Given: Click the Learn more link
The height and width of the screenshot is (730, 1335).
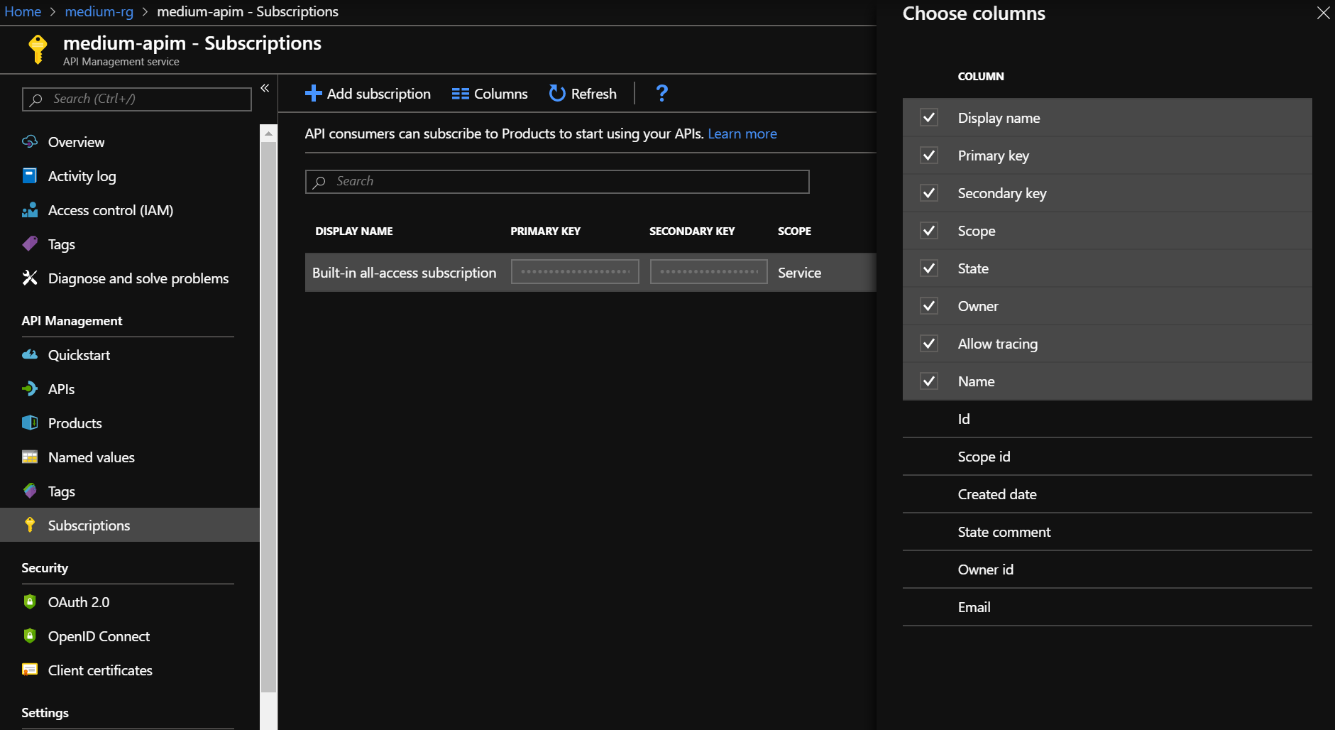Looking at the screenshot, I should click(742, 134).
